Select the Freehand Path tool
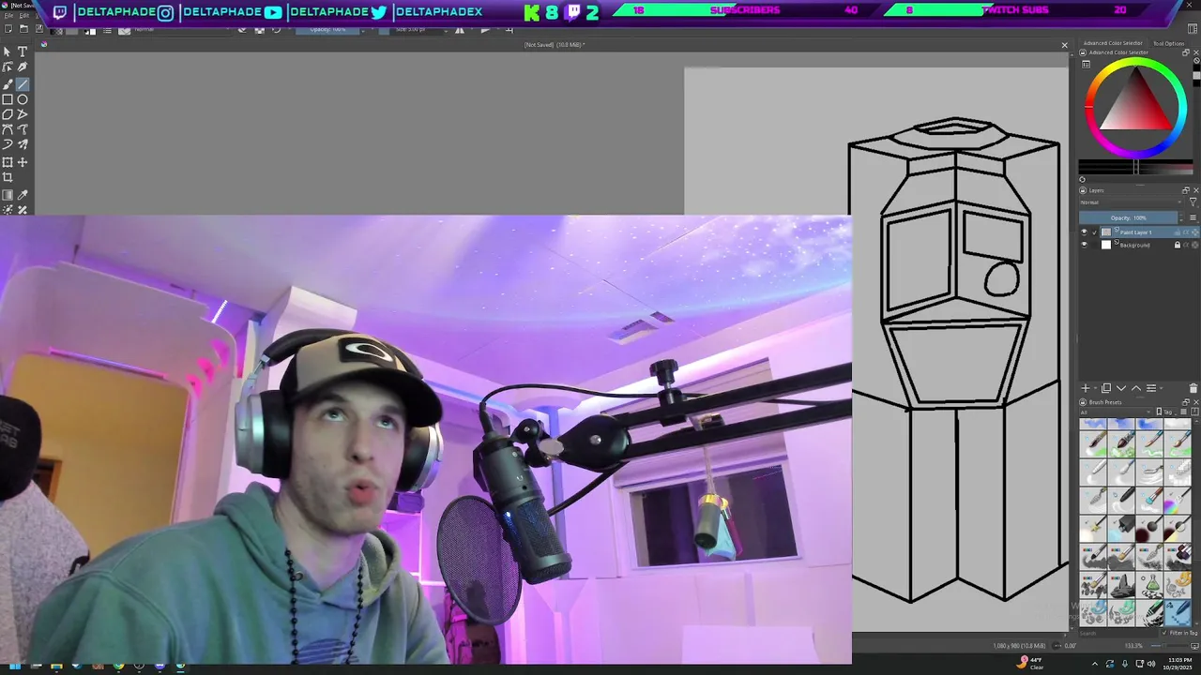This screenshot has width=1201, height=675. [x=23, y=129]
